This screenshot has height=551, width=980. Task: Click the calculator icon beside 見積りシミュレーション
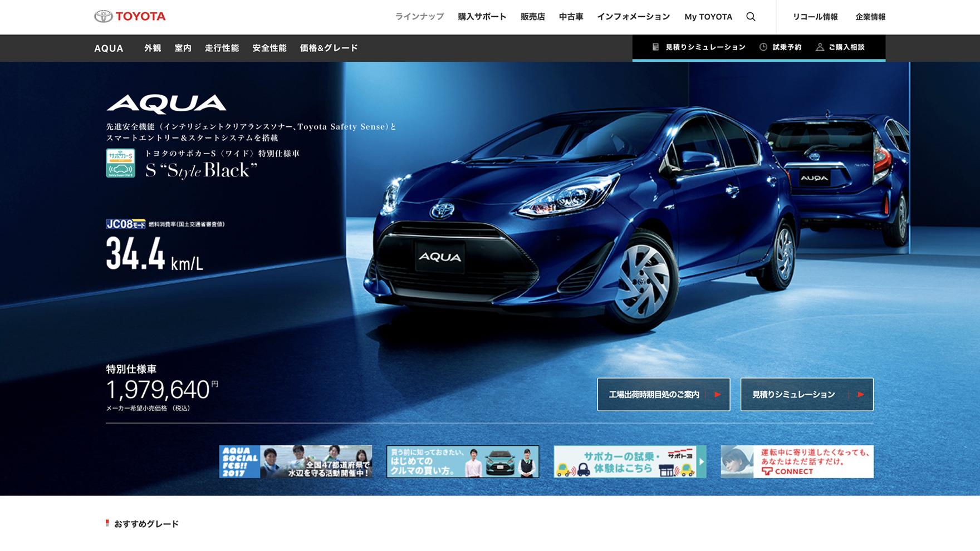pos(655,47)
